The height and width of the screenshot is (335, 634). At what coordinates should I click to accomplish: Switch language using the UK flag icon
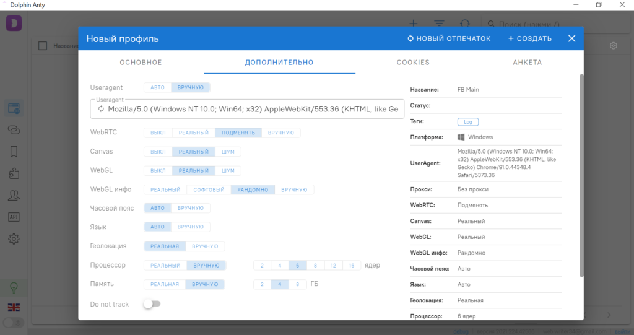14,308
